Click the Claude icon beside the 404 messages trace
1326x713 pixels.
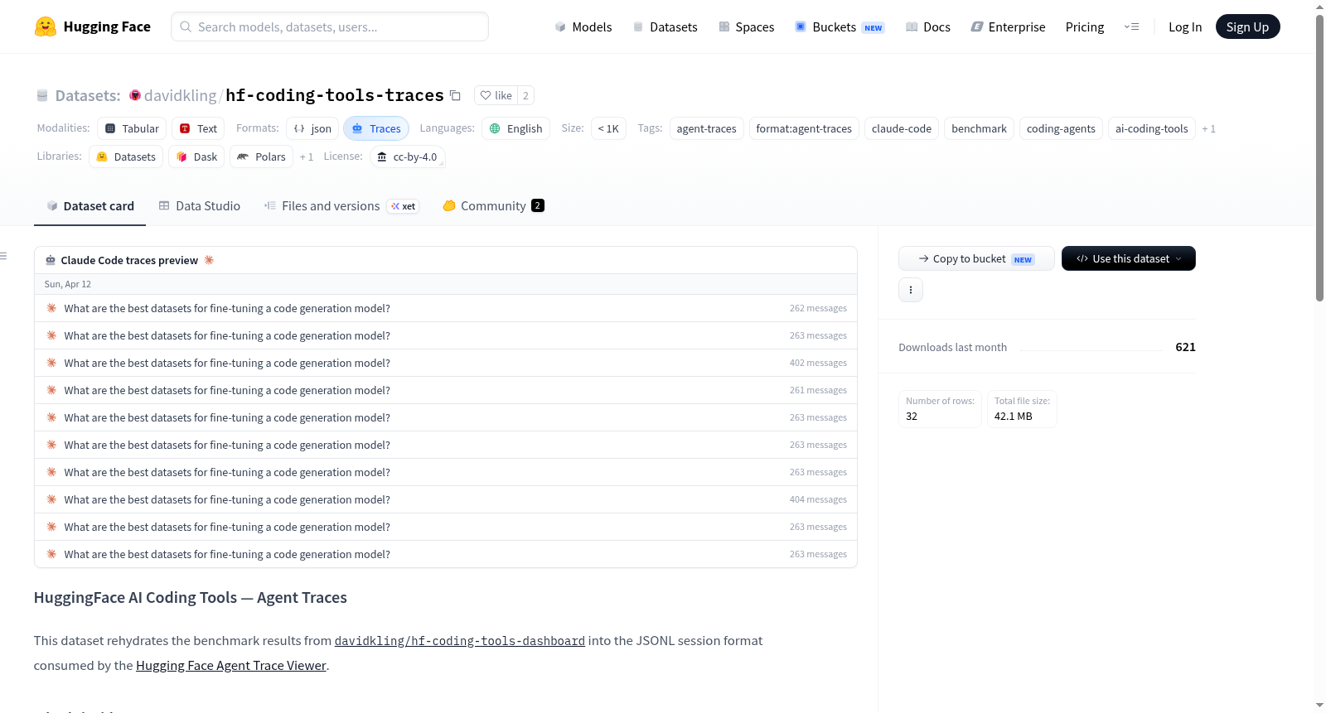tap(51, 499)
